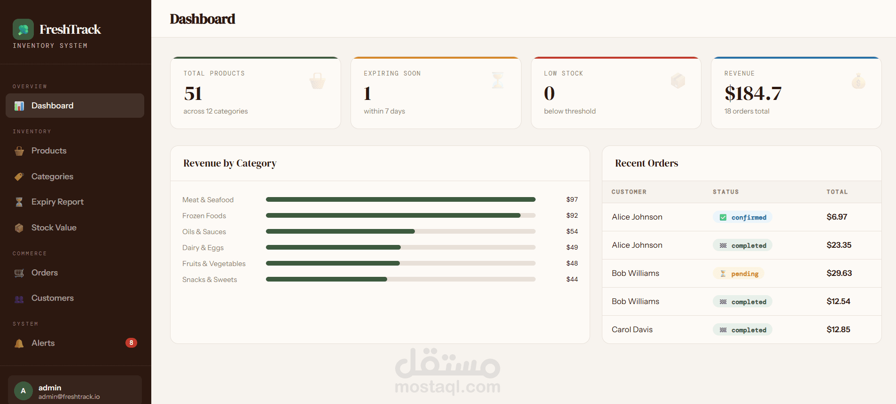Click 'across 12 categories' text
The height and width of the screenshot is (404, 896).
216,111
